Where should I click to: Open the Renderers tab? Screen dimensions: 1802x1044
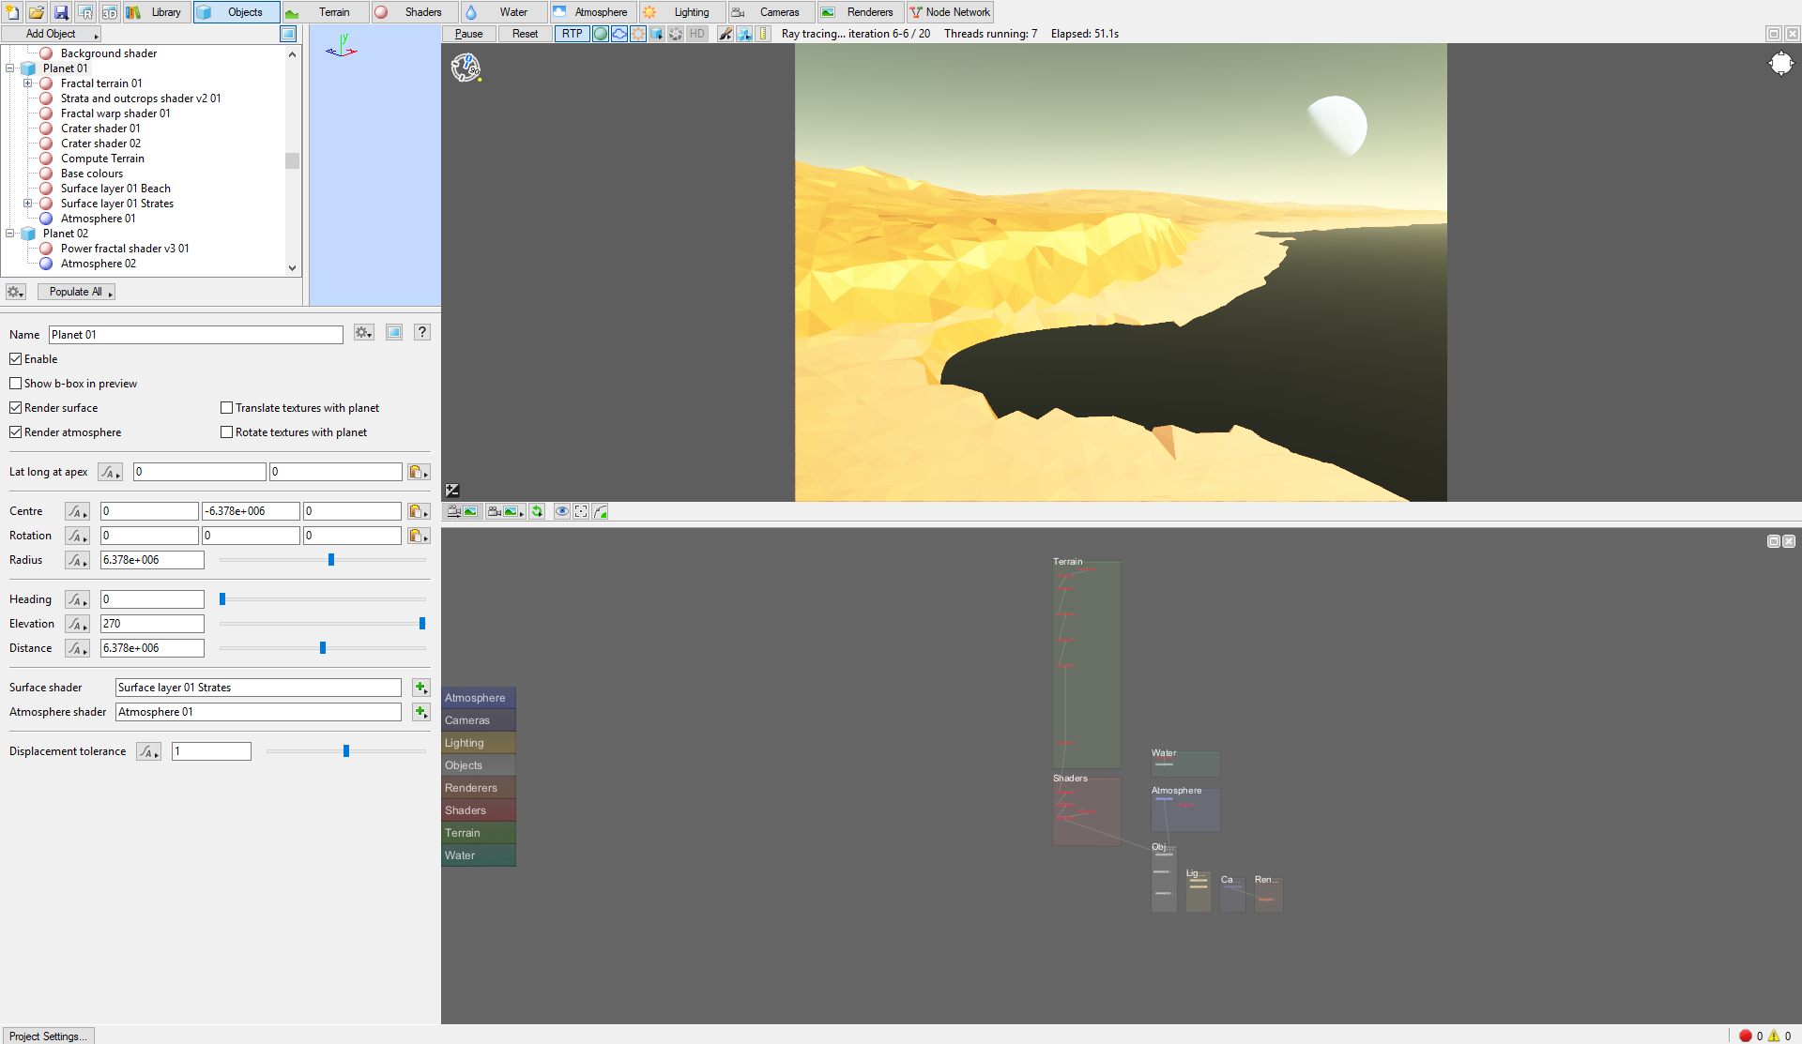(860, 12)
